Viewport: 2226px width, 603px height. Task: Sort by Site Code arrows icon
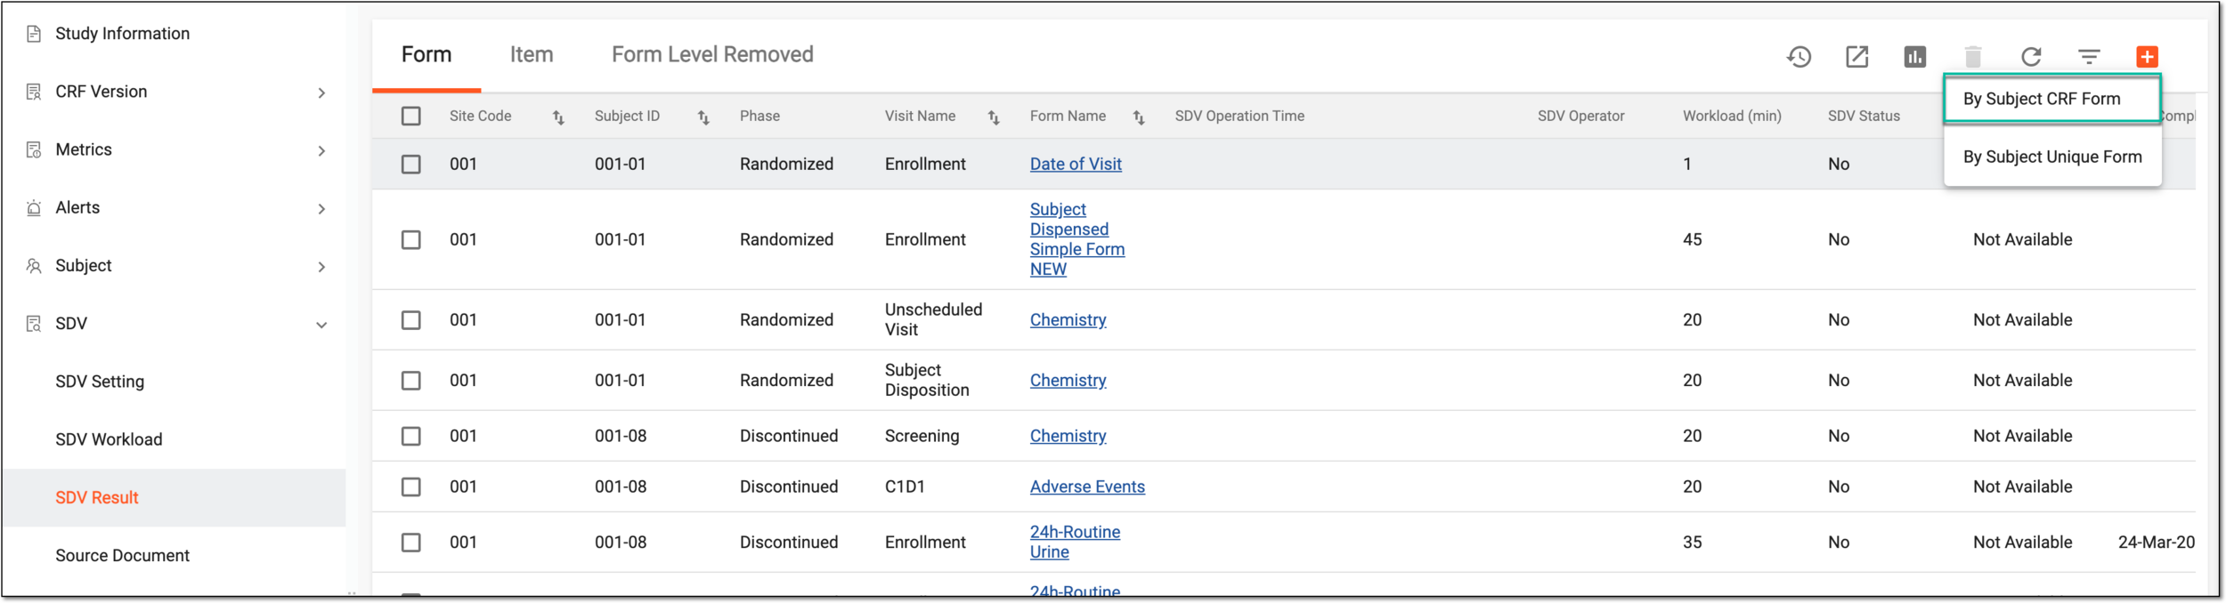[558, 117]
